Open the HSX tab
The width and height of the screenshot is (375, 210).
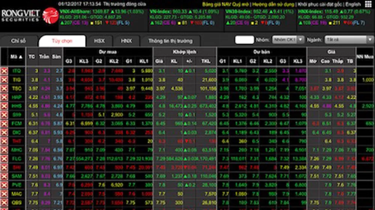point(99,41)
